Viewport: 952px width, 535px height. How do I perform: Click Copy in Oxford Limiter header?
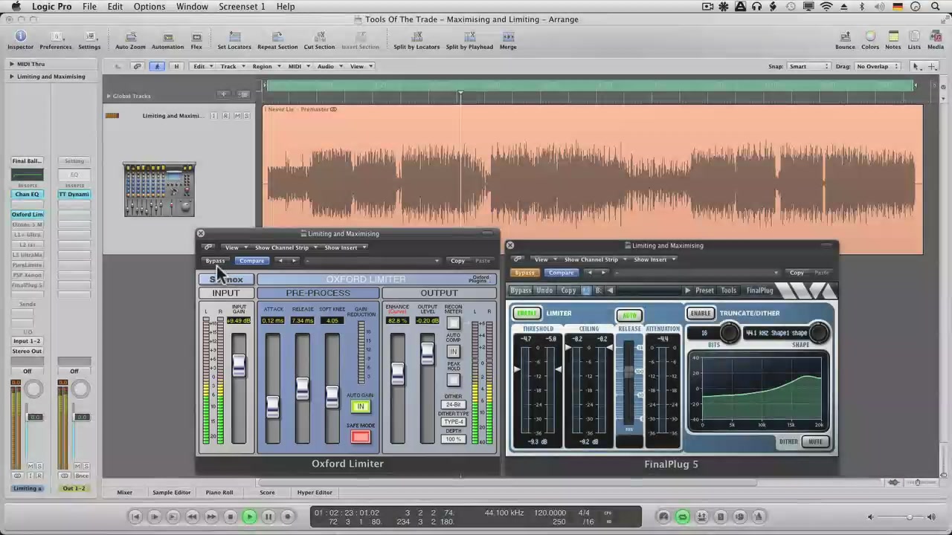tap(457, 261)
